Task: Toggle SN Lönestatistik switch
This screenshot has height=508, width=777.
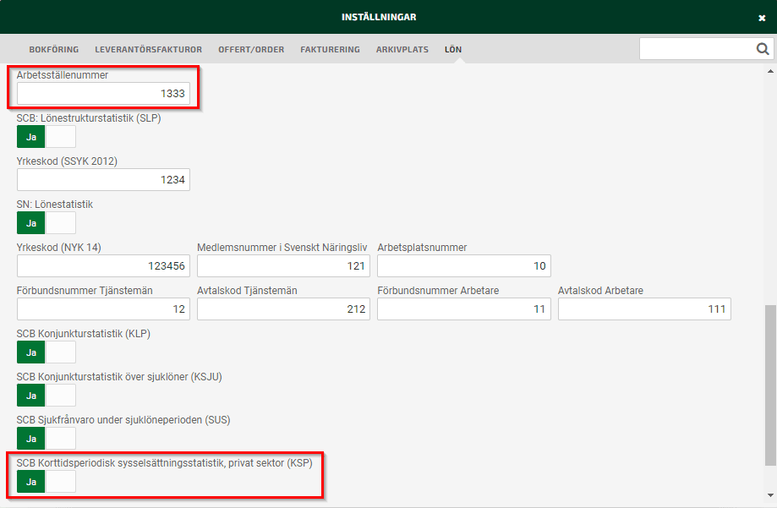Action: pyautogui.click(x=46, y=223)
